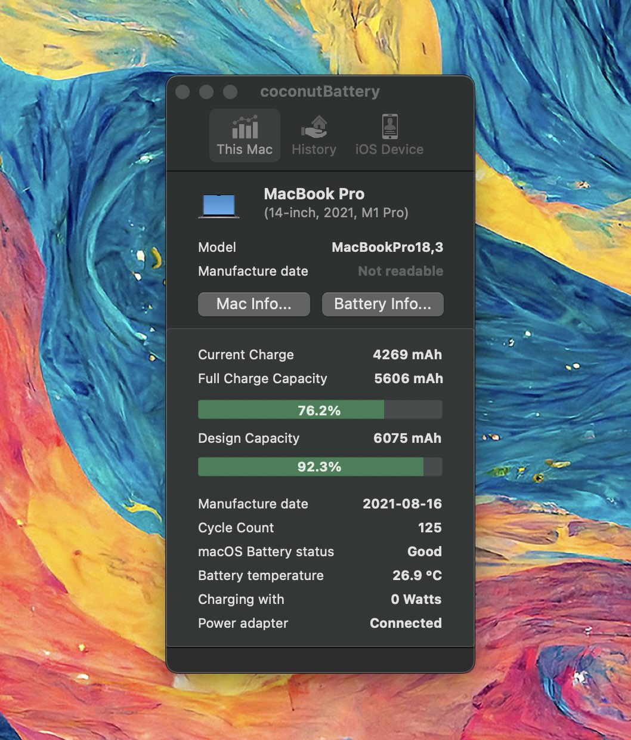This screenshot has width=631, height=740.
Task: Click the Not readable manufacture date text
Action: [400, 271]
